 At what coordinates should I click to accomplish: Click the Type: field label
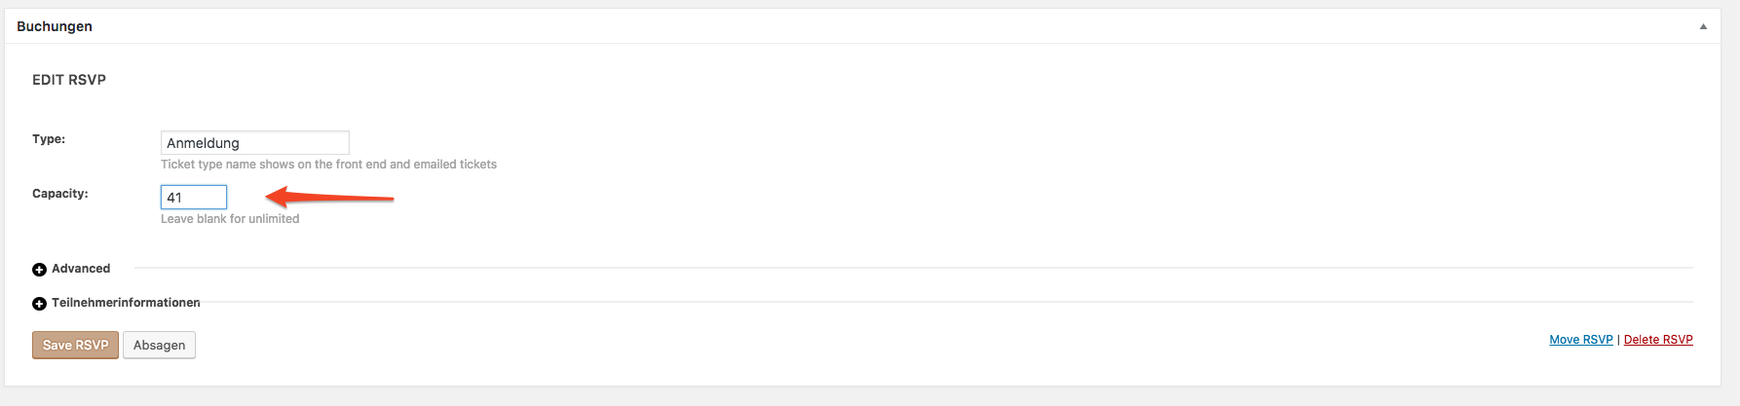(x=49, y=139)
